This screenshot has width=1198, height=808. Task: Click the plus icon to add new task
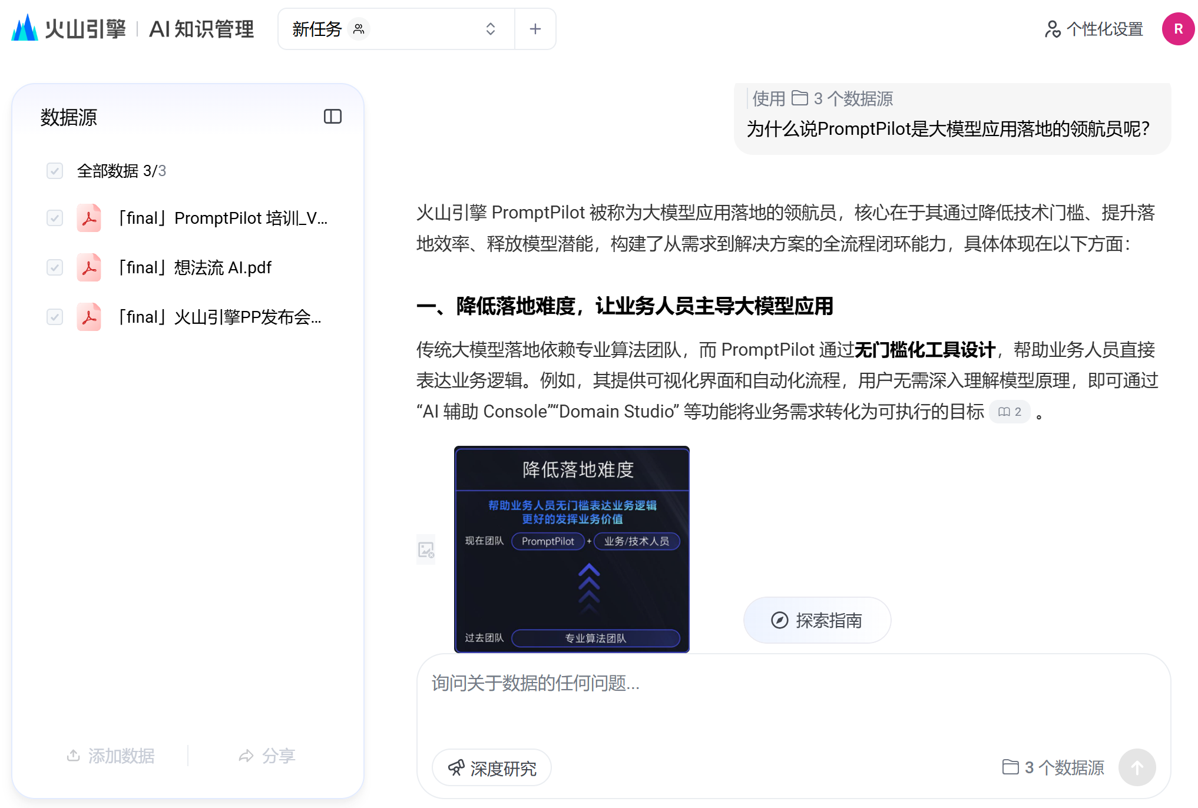(535, 29)
